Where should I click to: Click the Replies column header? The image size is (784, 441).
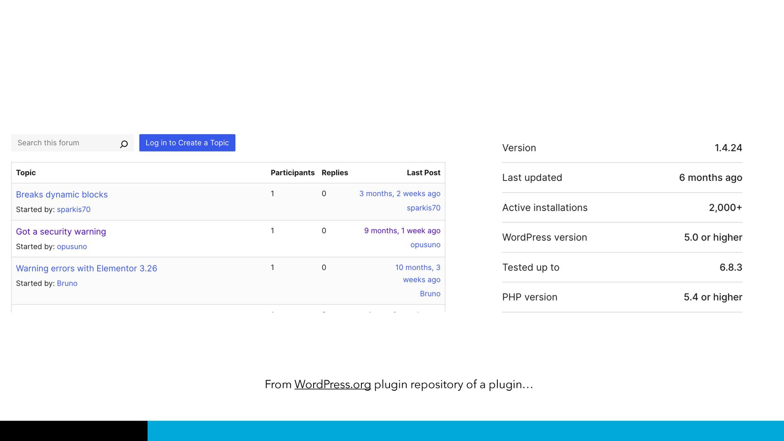point(334,173)
